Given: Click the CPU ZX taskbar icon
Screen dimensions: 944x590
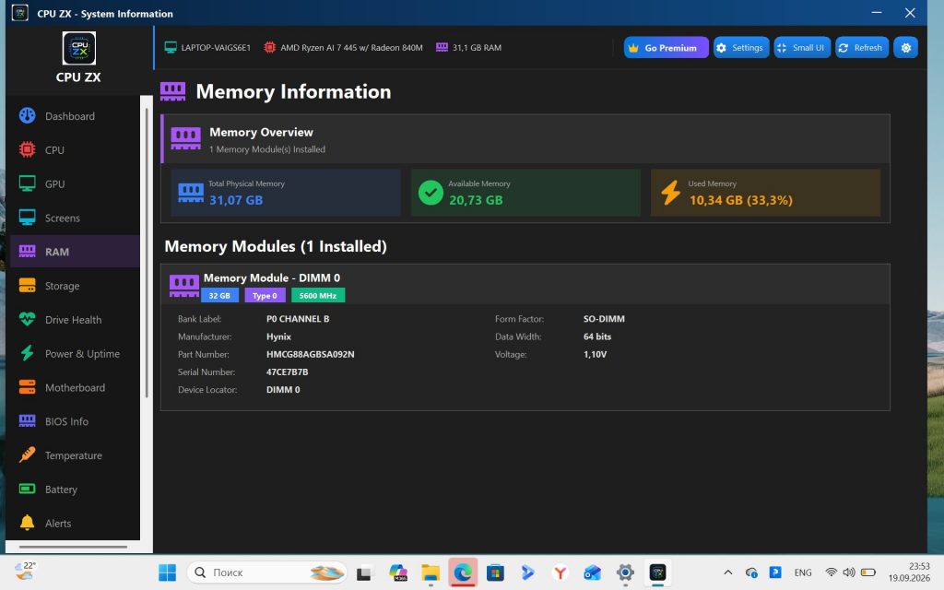Looking at the screenshot, I should (x=657, y=572).
